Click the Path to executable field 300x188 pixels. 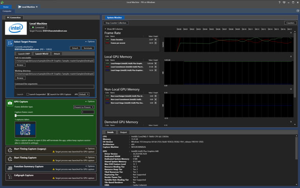click(55, 61)
